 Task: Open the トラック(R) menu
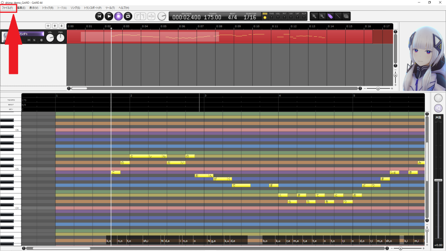click(x=47, y=8)
